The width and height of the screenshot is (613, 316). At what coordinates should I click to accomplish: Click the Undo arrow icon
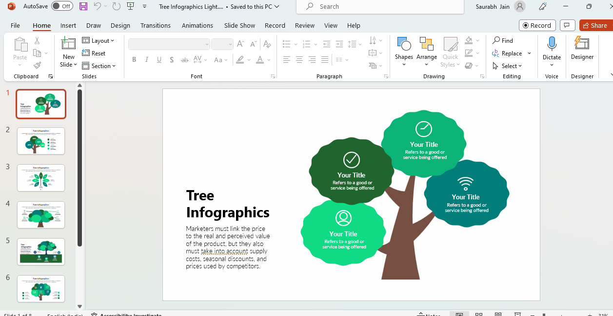(98, 6)
